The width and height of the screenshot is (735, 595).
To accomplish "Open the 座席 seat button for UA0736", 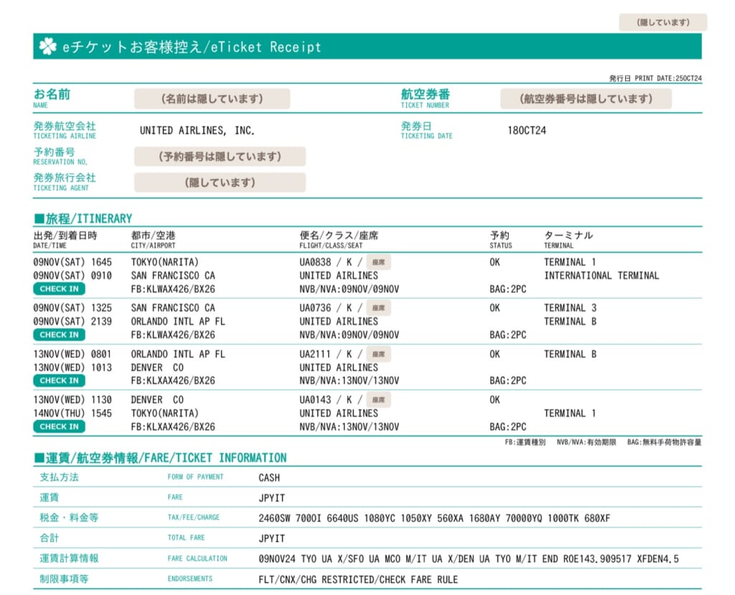I will click(378, 308).
